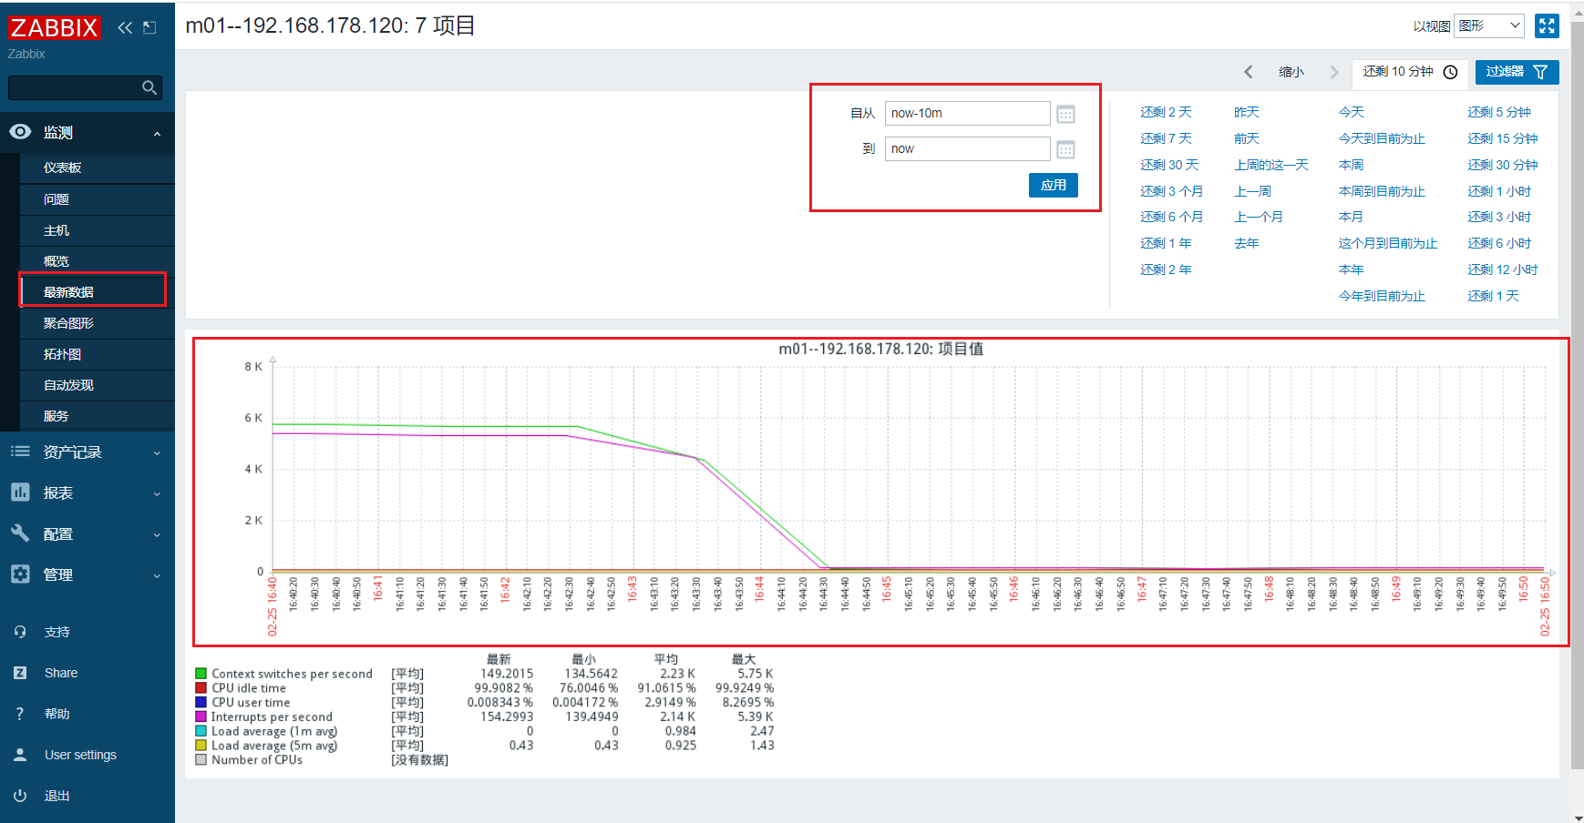
Task: Open the calendar picker next to 自从
Action: coord(1065,113)
